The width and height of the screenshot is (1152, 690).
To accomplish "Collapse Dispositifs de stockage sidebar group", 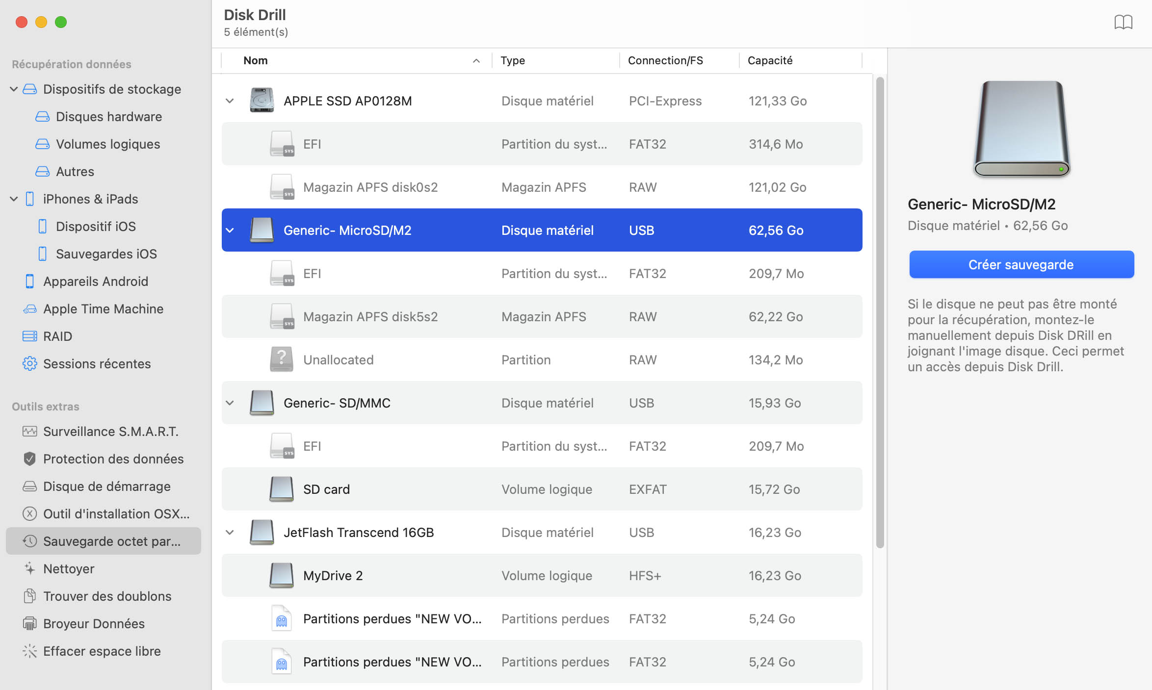I will [x=14, y=89].
